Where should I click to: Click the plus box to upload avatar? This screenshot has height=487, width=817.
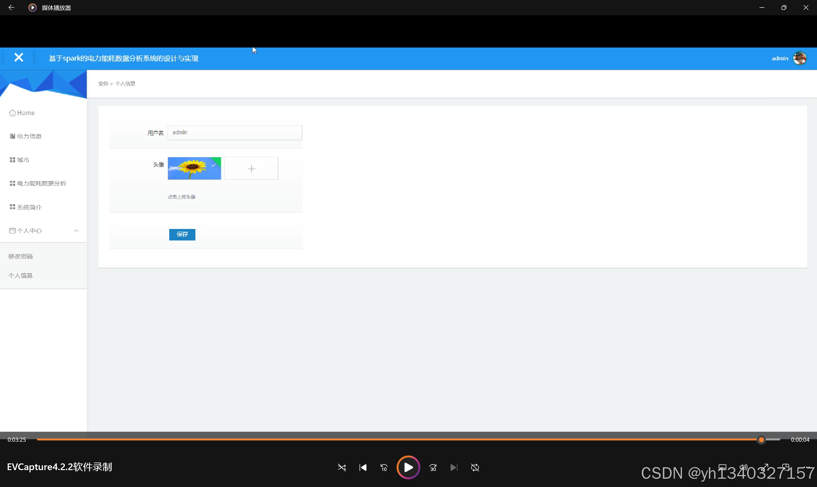(x=251, y=169)
